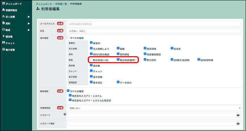Show password with eye icon in パスワード確認 field
Image resolution: width=246 pixels, height=131 pixels.
coord(238,124)
